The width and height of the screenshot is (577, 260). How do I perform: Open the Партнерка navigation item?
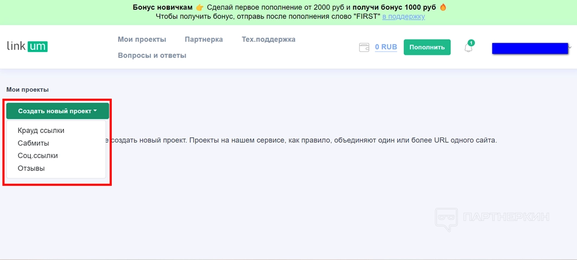click(x=204, y=39)
